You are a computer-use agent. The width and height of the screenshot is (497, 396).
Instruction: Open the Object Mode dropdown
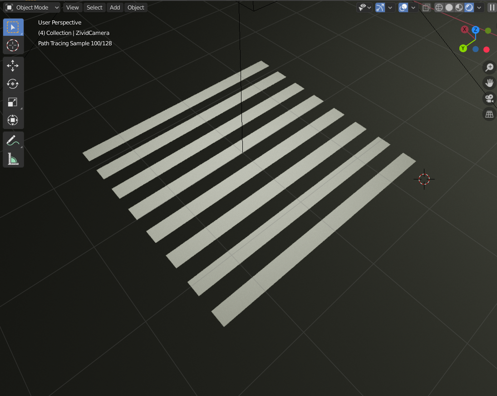click(31, 7)
